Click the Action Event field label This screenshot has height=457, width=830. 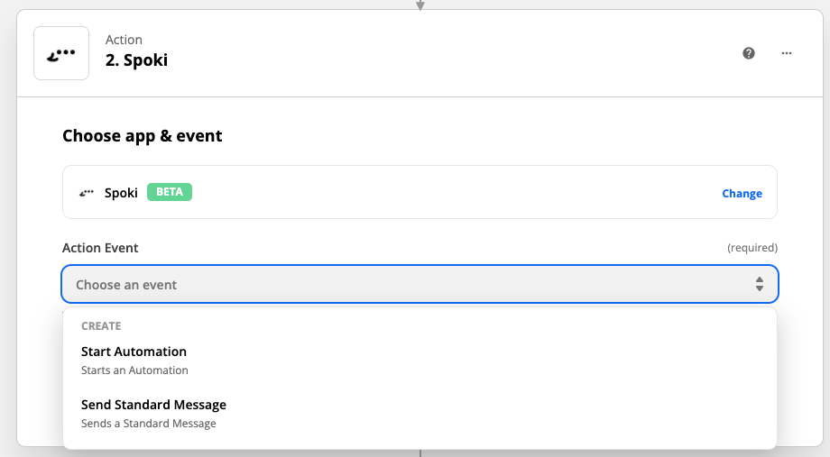coord(100,248)
